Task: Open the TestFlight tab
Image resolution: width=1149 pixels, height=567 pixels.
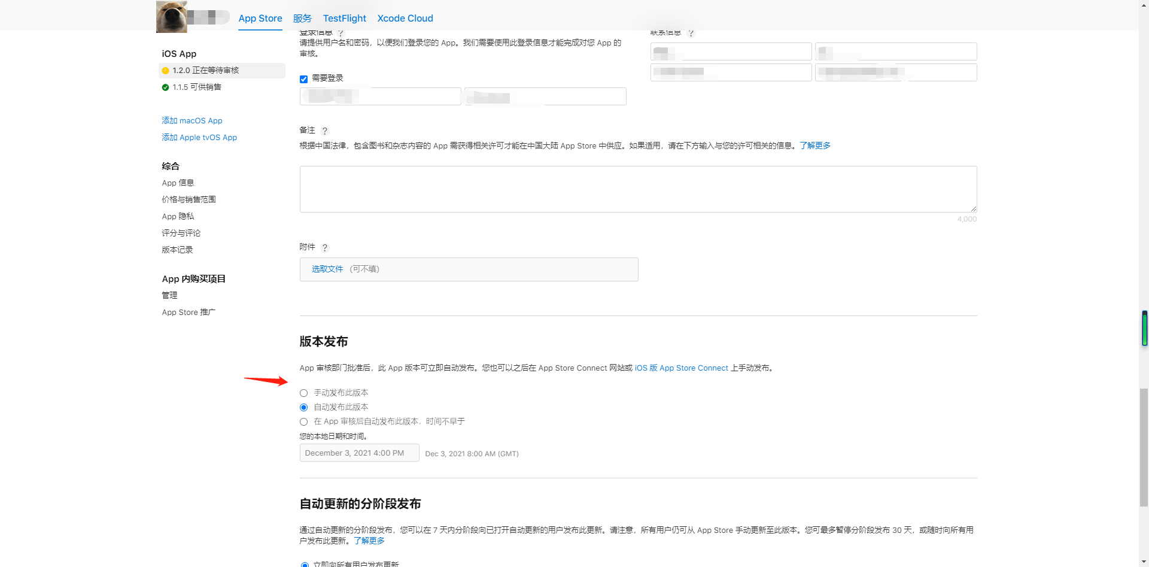Action: pos(345,19)
